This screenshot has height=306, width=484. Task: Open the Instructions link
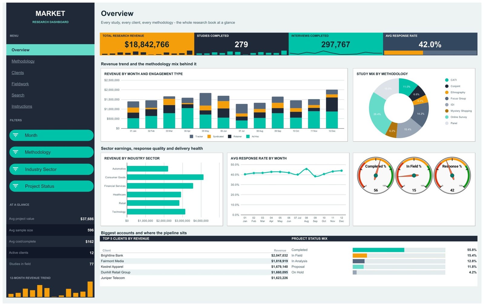(22, 106)
